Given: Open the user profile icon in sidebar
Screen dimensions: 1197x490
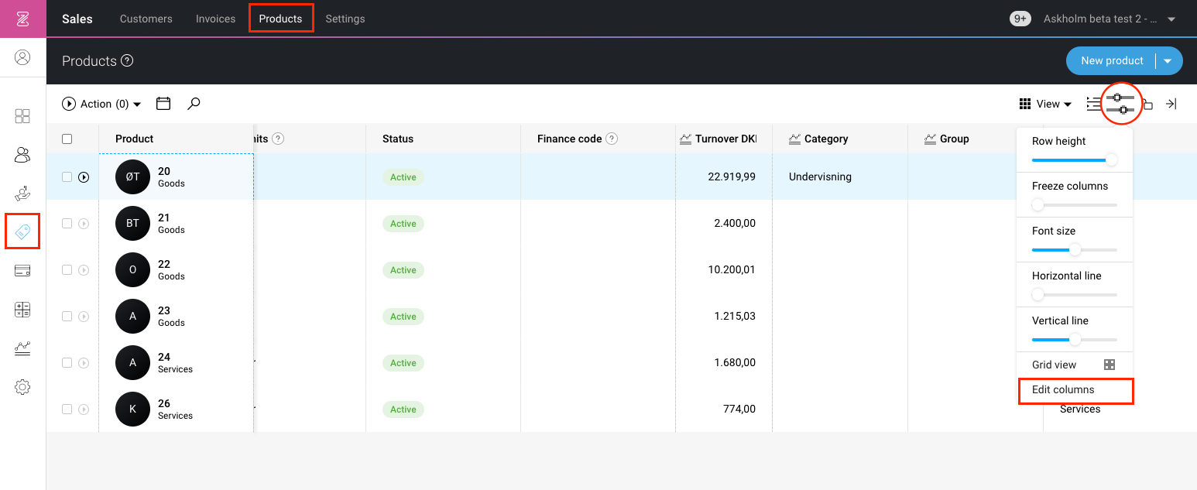Looking at the screenshot, I should [x=22, y=57].
